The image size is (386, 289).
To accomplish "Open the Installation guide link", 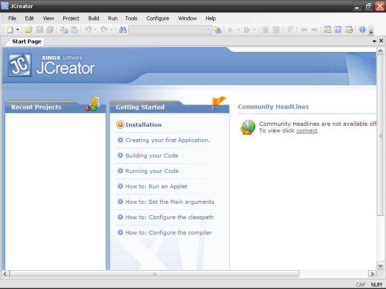I will 143,125.
